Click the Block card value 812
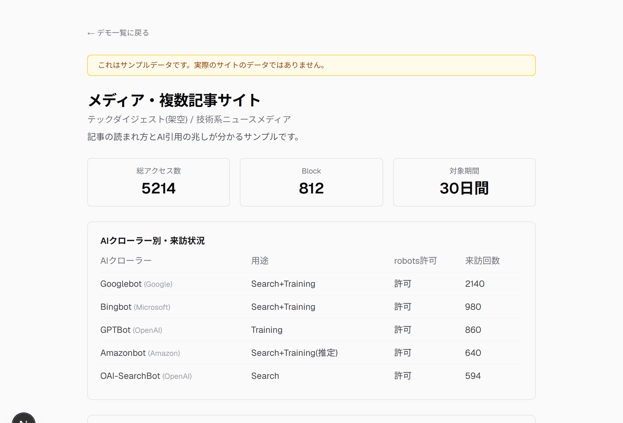 (x=311, y=188)
